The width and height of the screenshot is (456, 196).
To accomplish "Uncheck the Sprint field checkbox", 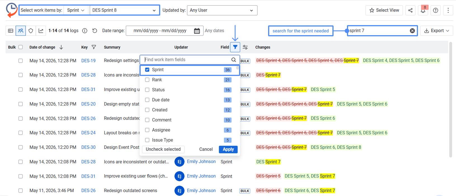I will (x=147, y=70).
